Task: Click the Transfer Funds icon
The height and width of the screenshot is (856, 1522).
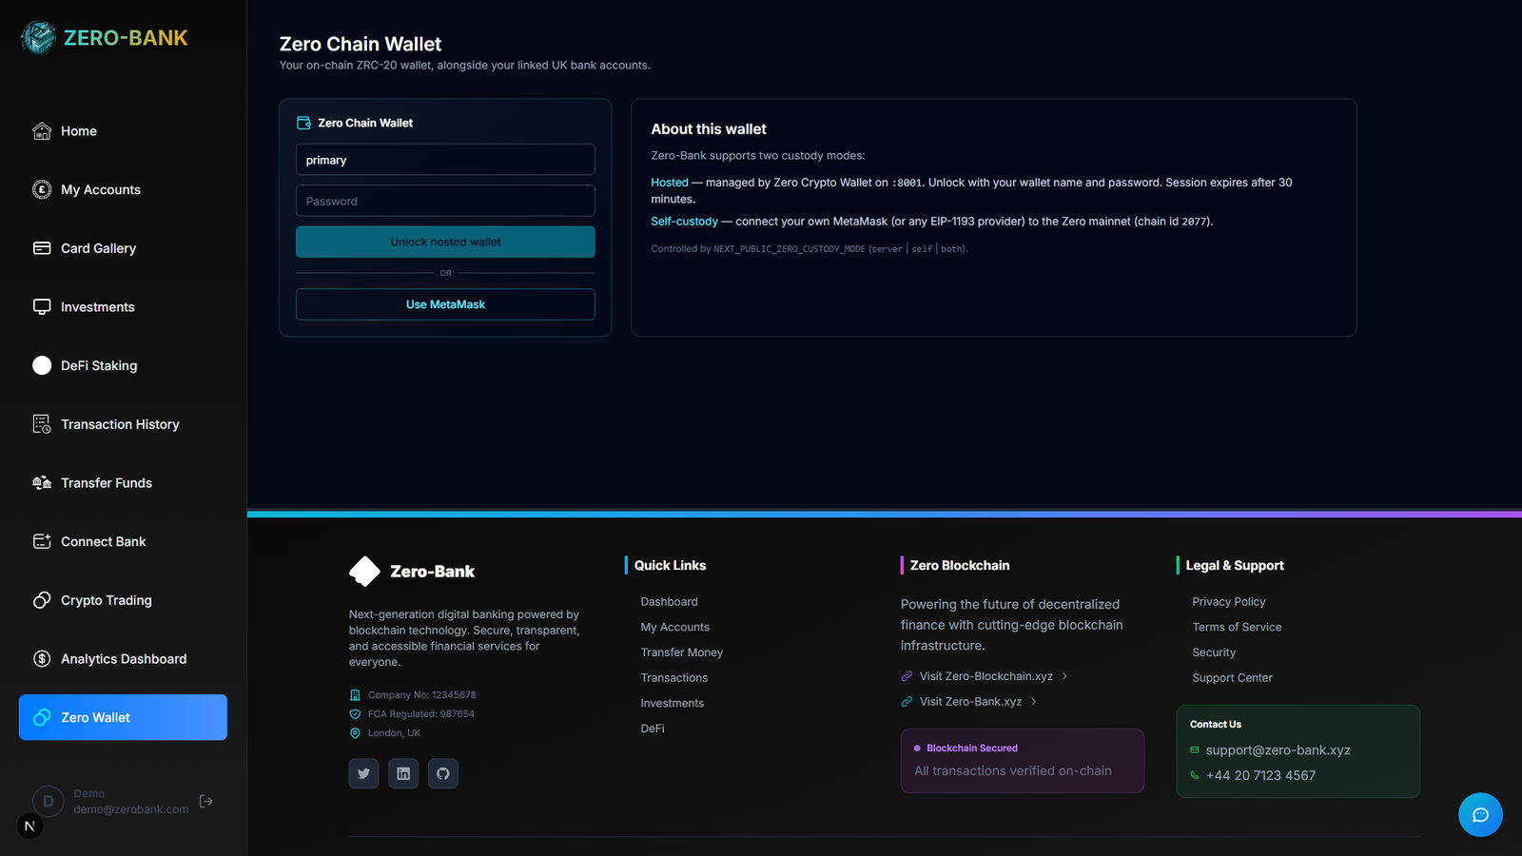Action: 42,483
